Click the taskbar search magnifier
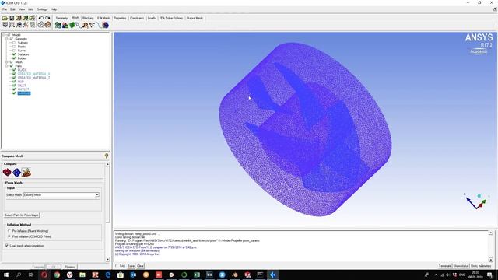 click(x=19, y=275)
